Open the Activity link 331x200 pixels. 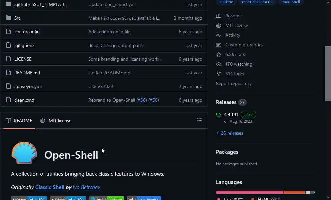coord(233,35)
